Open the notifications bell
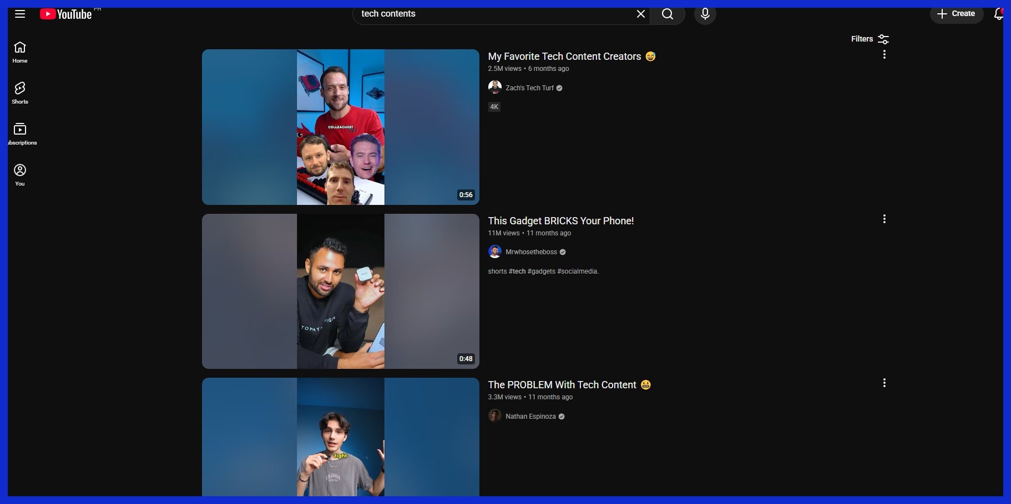Viewport: 1011px width, 504px height. 998,14
